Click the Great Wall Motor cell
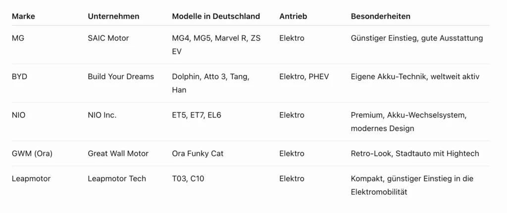Viewport: 507px width, 213px height. tap(118, 154)
